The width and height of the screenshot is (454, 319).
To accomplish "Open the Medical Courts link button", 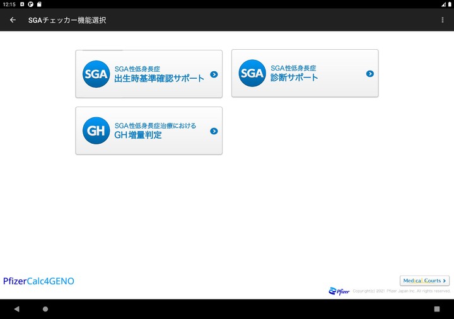I will 424,281.
